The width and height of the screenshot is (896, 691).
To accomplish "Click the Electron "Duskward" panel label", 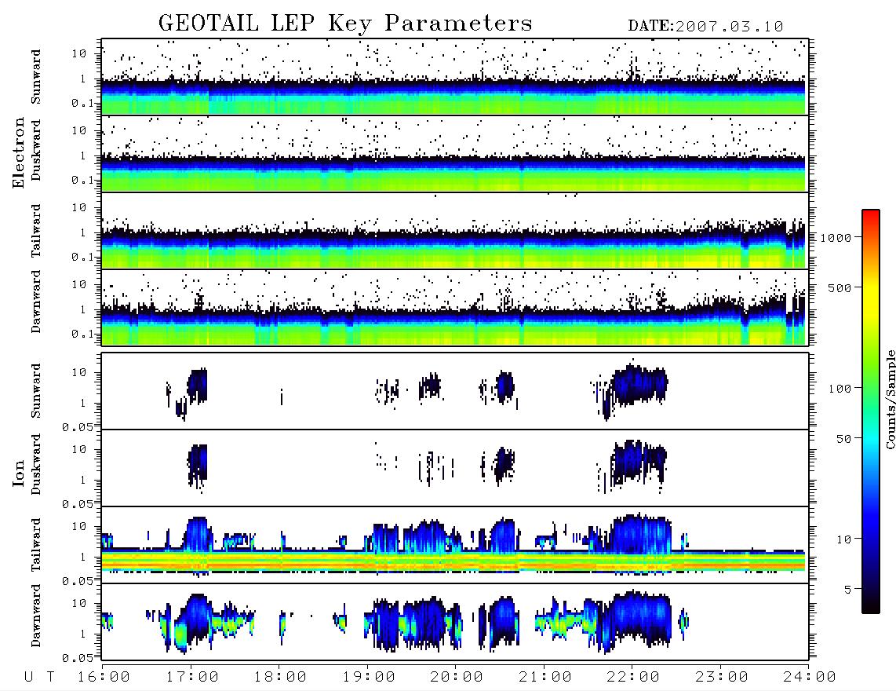I will point(36,151).
